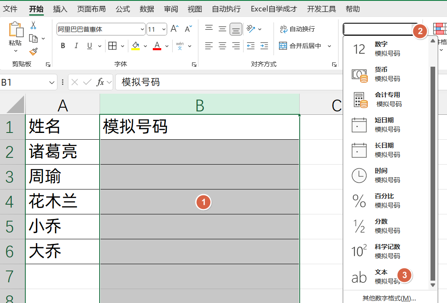Choose 分数 fraction format
Image resolution: width=447 pixels, height=303 pixels.
(386, 226)
